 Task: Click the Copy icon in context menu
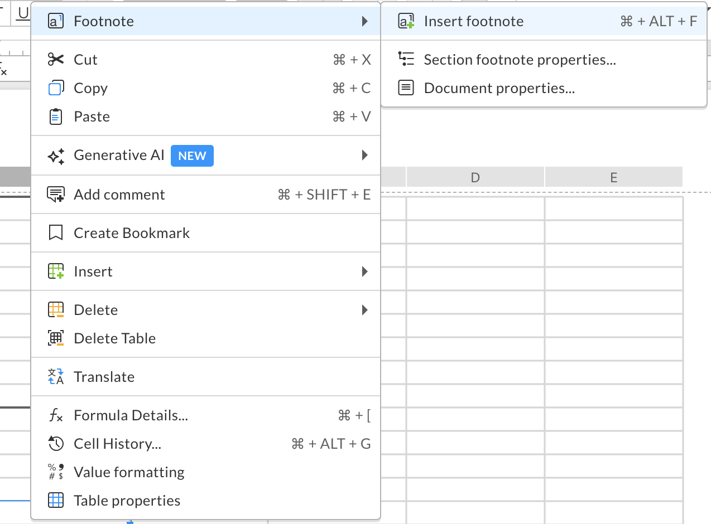(x=56, y=89)
